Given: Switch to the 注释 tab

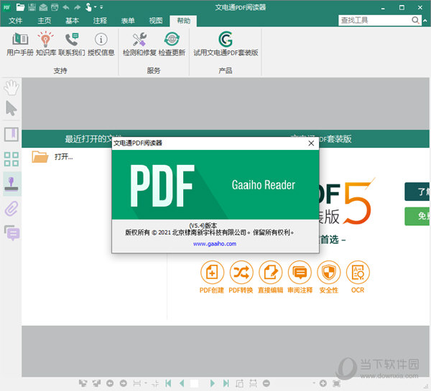Looking at the screenshot, I should [100, 21].
